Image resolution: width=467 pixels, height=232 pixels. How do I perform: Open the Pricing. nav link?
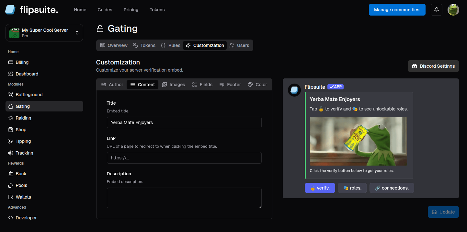[131, 10]
